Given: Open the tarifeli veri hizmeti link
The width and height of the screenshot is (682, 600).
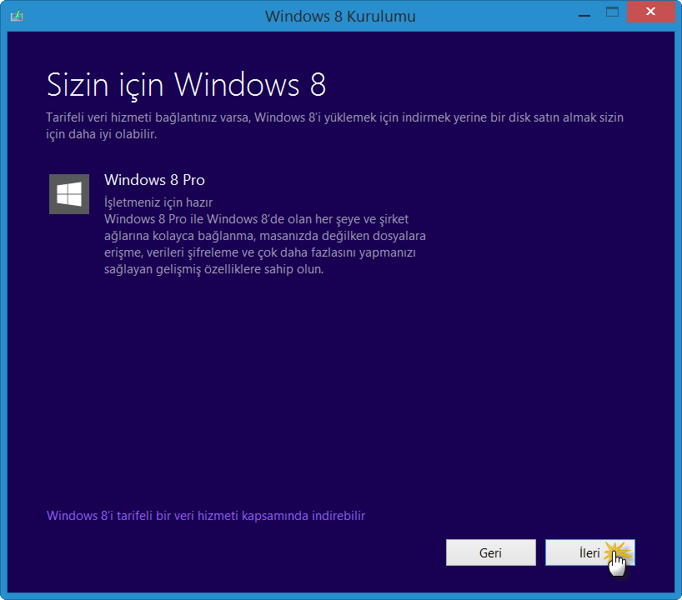Looking at the screenshot, I should (x=206, y=516).
